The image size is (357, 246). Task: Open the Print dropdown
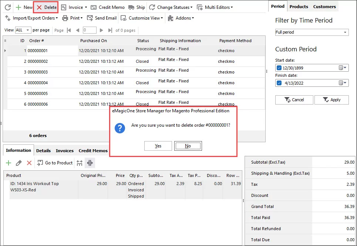(x=73, y=18)
